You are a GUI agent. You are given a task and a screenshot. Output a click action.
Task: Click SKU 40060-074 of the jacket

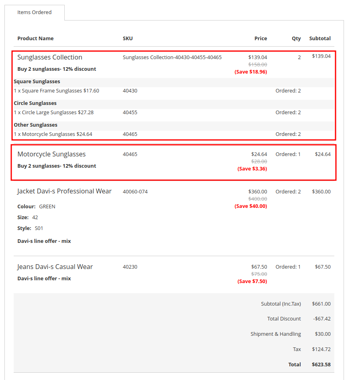coord(135,192)
